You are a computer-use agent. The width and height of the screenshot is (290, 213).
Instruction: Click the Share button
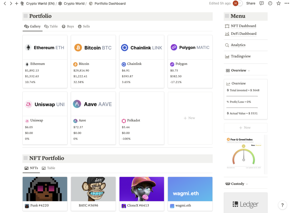(x=250, y=3)
